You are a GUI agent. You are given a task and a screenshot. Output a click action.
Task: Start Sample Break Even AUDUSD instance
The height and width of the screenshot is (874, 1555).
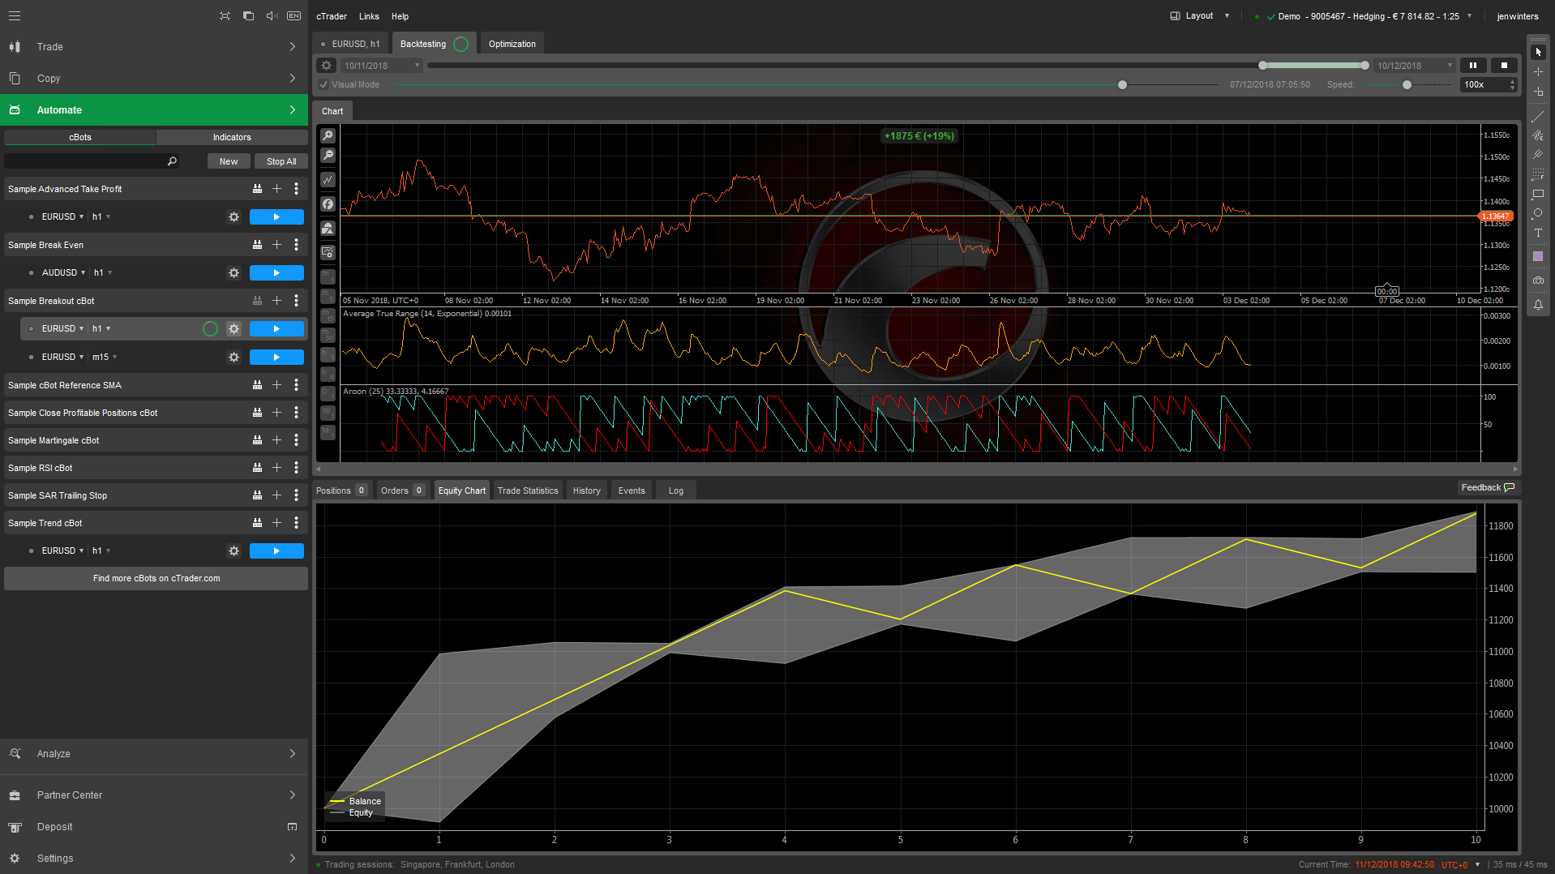coord(276,273)
